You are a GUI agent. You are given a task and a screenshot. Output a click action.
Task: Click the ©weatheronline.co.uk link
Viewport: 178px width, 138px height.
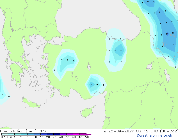154,135
